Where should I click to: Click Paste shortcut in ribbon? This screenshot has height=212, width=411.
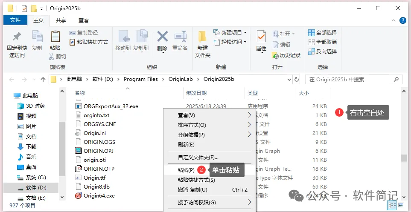(x=89, y=42)
